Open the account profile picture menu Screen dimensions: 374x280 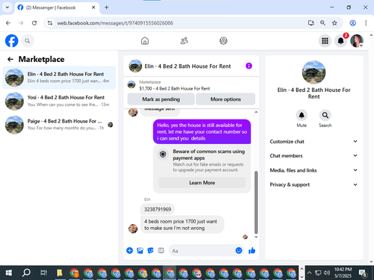click(x=357, y=41)
